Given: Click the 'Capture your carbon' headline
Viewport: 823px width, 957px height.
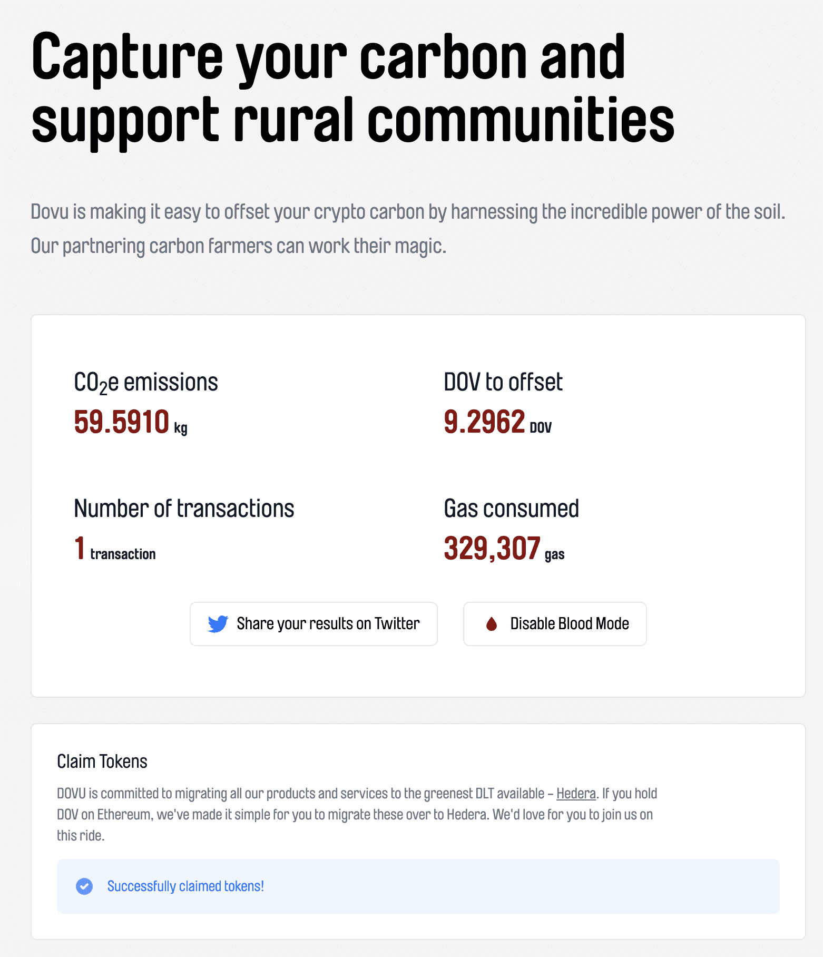Looking at the screenshot, I should pyautogui.click(x=328, y=57).
